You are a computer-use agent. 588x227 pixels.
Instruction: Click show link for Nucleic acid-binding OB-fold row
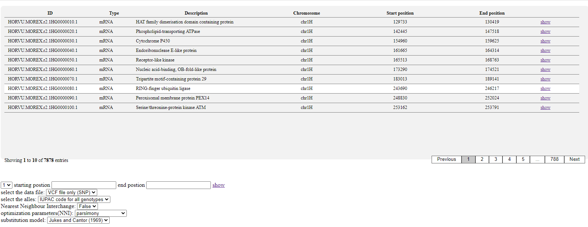coord(545,69)
